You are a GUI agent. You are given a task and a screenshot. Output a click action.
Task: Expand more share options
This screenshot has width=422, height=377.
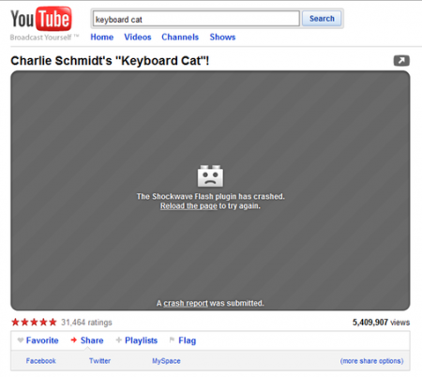[x=371, y=361]
